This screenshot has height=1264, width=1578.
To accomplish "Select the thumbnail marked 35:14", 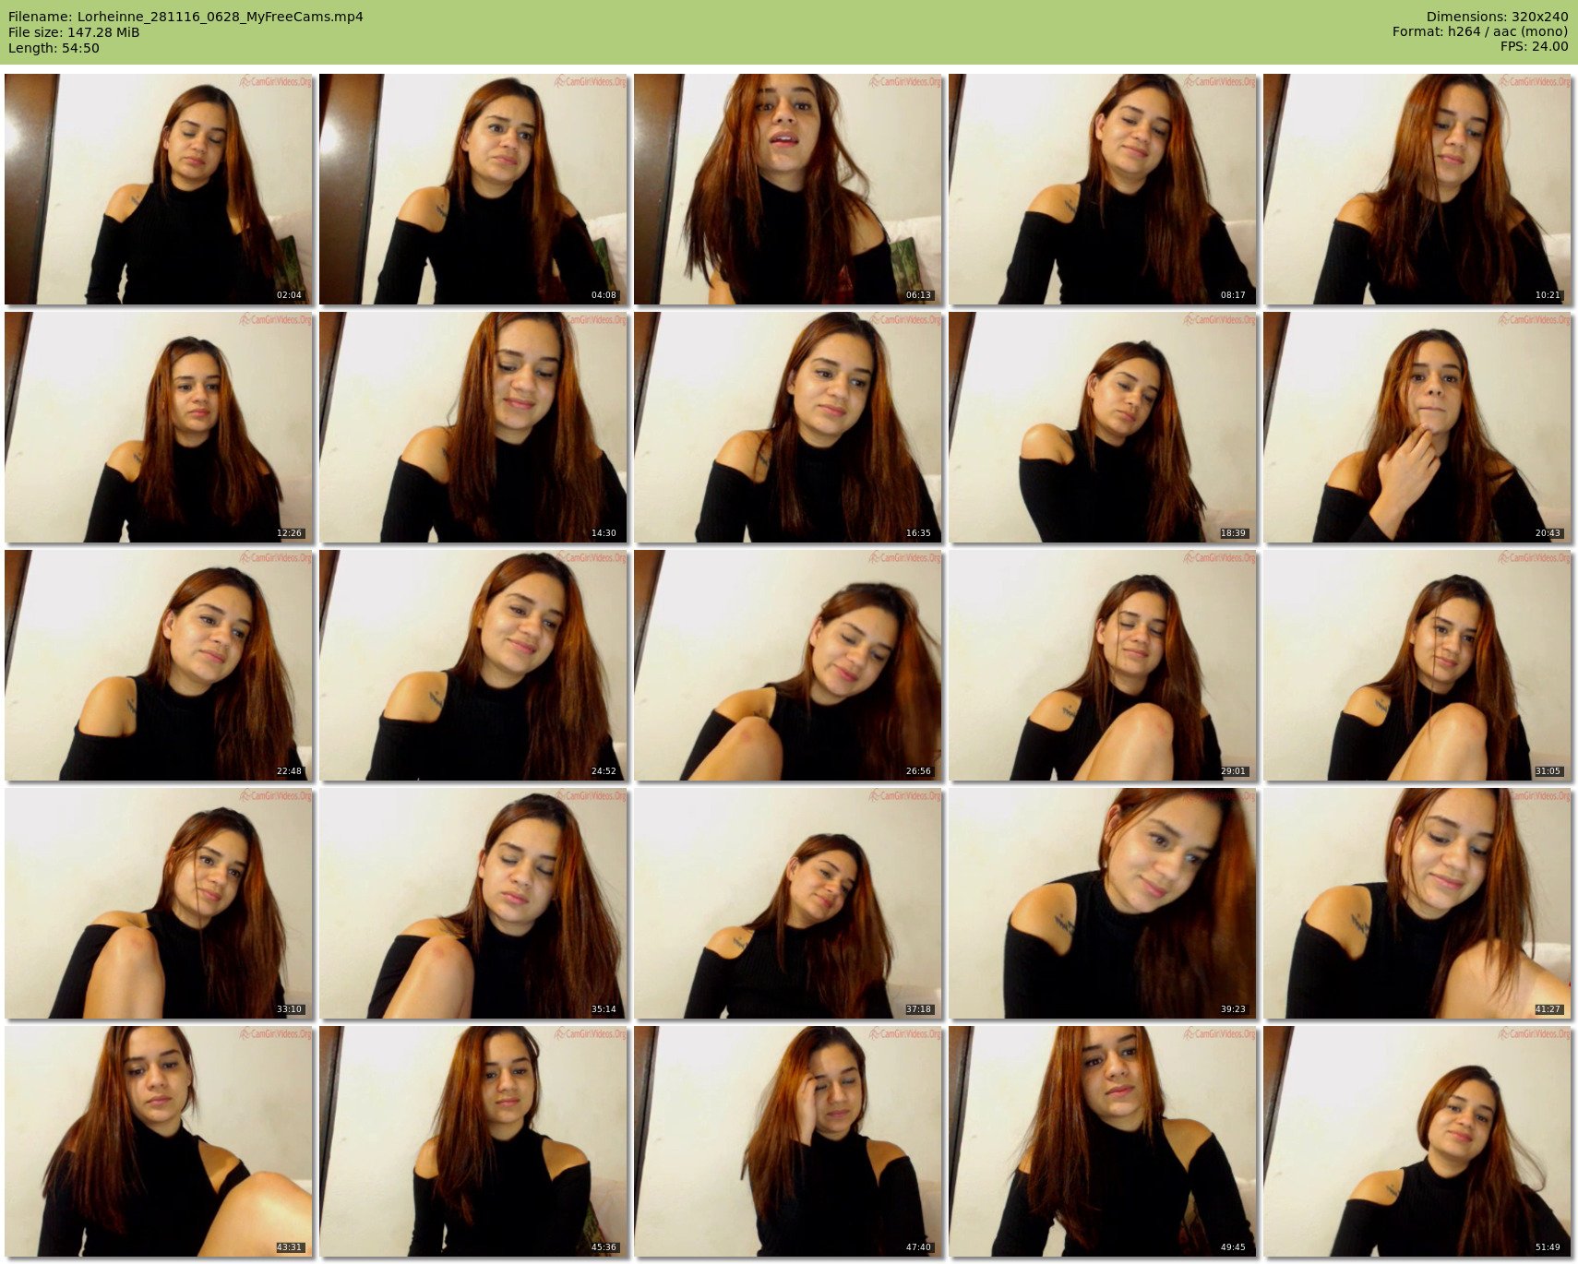I will coord(473,903).
